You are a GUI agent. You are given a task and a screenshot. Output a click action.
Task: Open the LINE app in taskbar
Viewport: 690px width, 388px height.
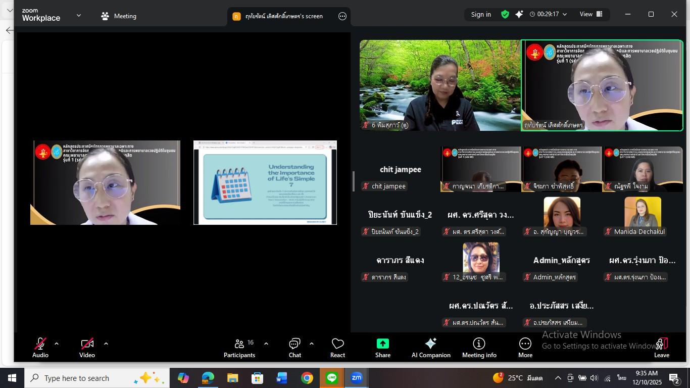[x=332, y=378]
